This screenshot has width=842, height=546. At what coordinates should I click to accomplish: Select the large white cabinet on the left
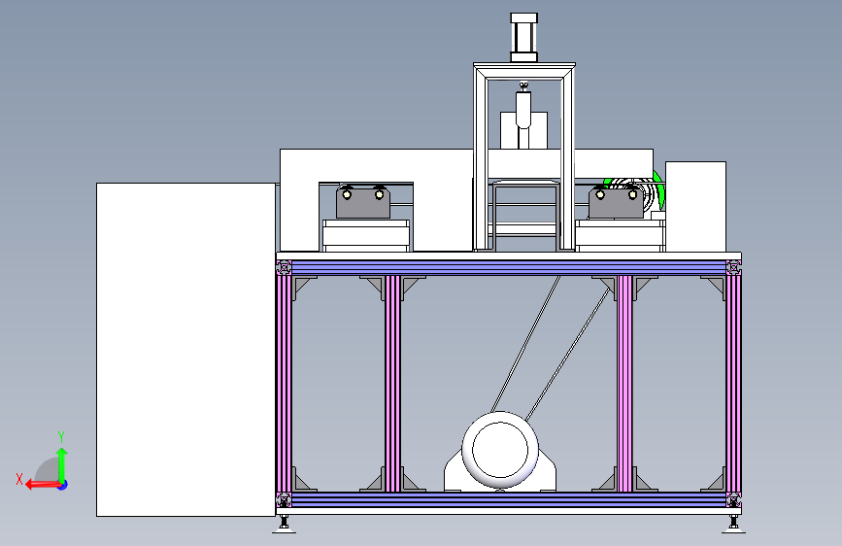coord(185,350)
